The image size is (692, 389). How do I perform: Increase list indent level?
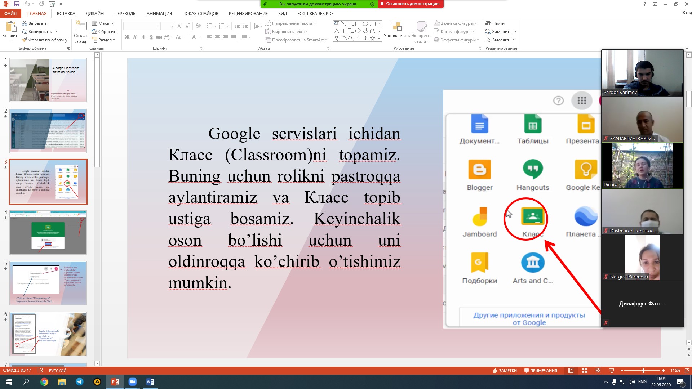coord(245,26)
